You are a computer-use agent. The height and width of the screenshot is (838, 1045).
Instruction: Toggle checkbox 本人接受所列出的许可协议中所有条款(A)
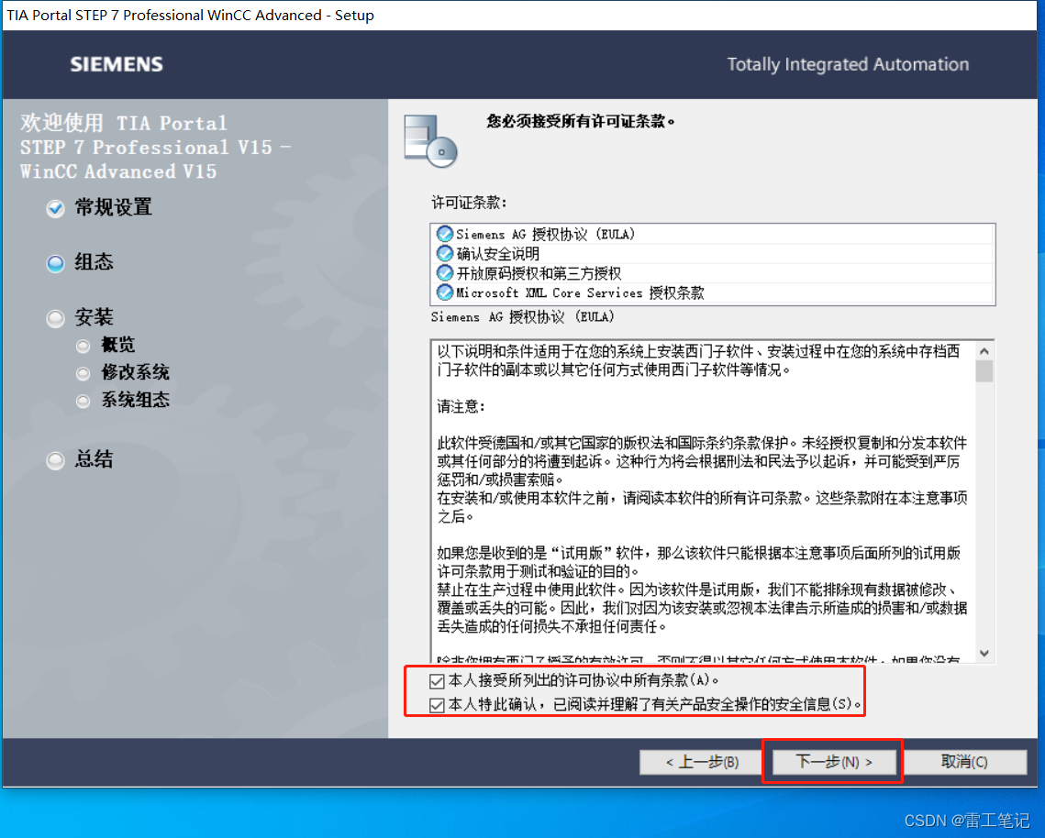click(438, 681)
